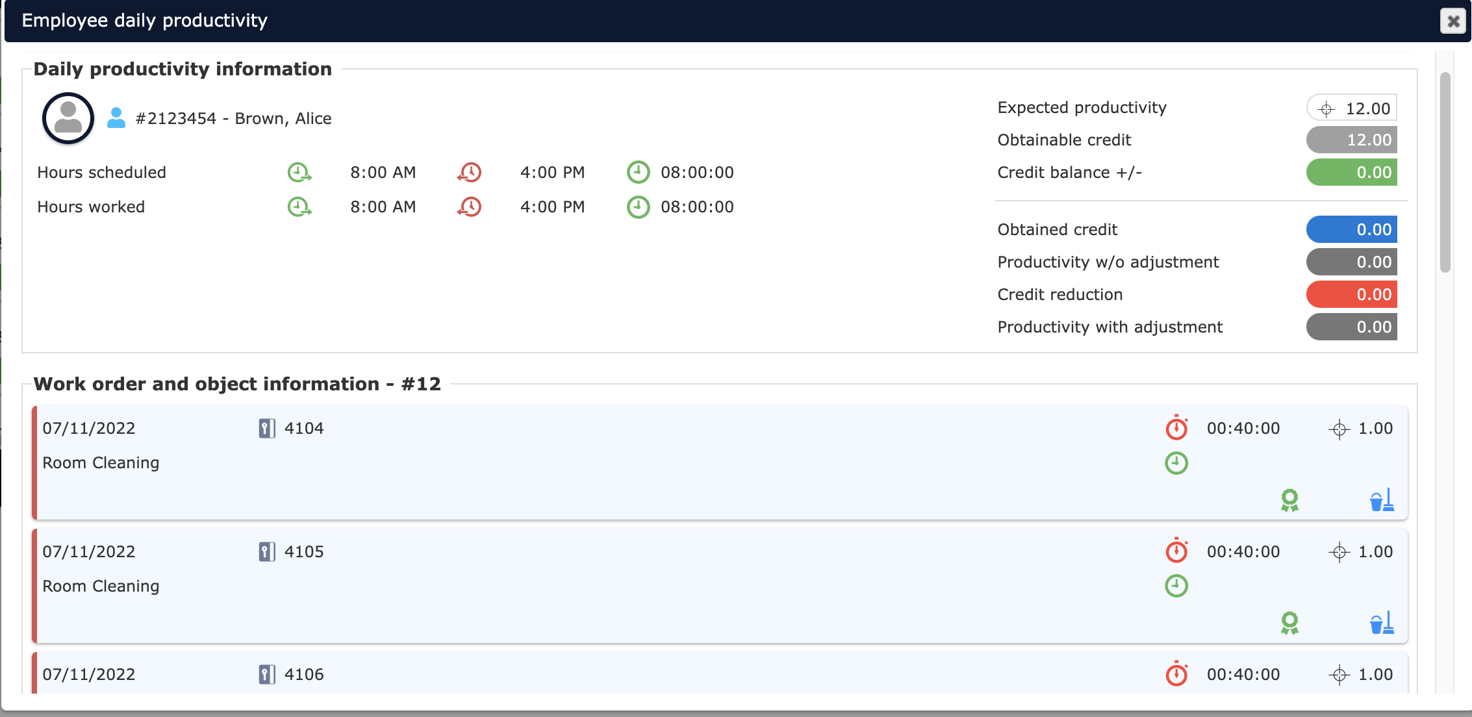Click the Room Cleaning label for room 4104
1472x717 pixels.
(101, 463)
